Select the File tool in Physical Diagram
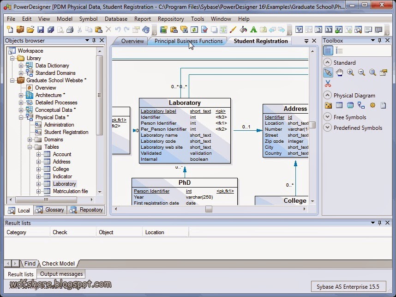 (x=384, y=105)
